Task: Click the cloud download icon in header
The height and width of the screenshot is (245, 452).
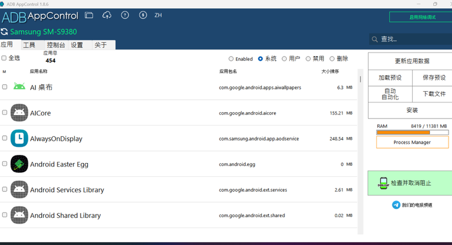Action: coord(107,15)
